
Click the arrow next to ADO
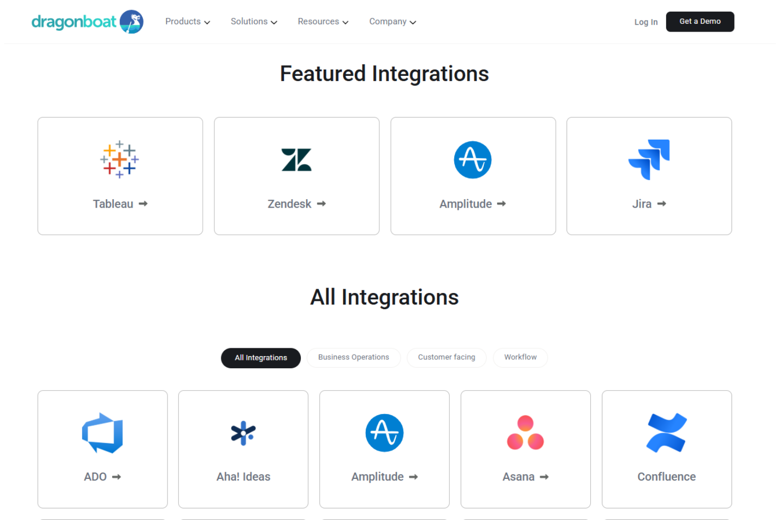116,477
